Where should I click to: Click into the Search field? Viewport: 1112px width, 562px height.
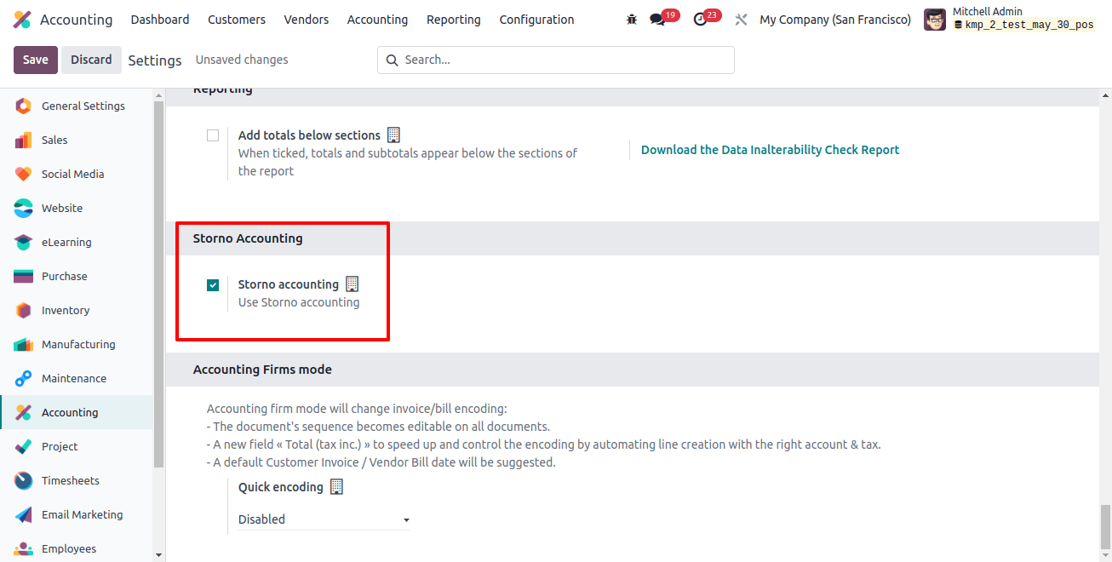coord(556,60)
